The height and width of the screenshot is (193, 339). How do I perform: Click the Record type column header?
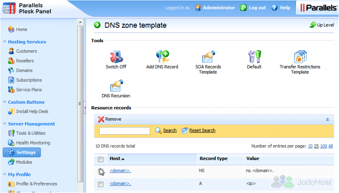[214, 158]
